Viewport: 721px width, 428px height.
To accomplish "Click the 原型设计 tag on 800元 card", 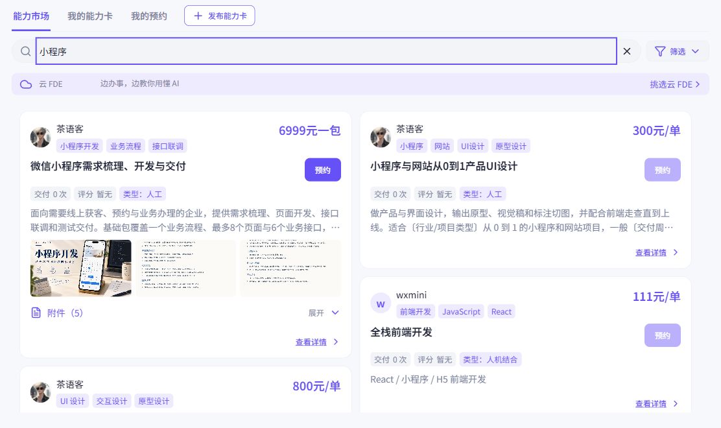I will tap(154, 401).
